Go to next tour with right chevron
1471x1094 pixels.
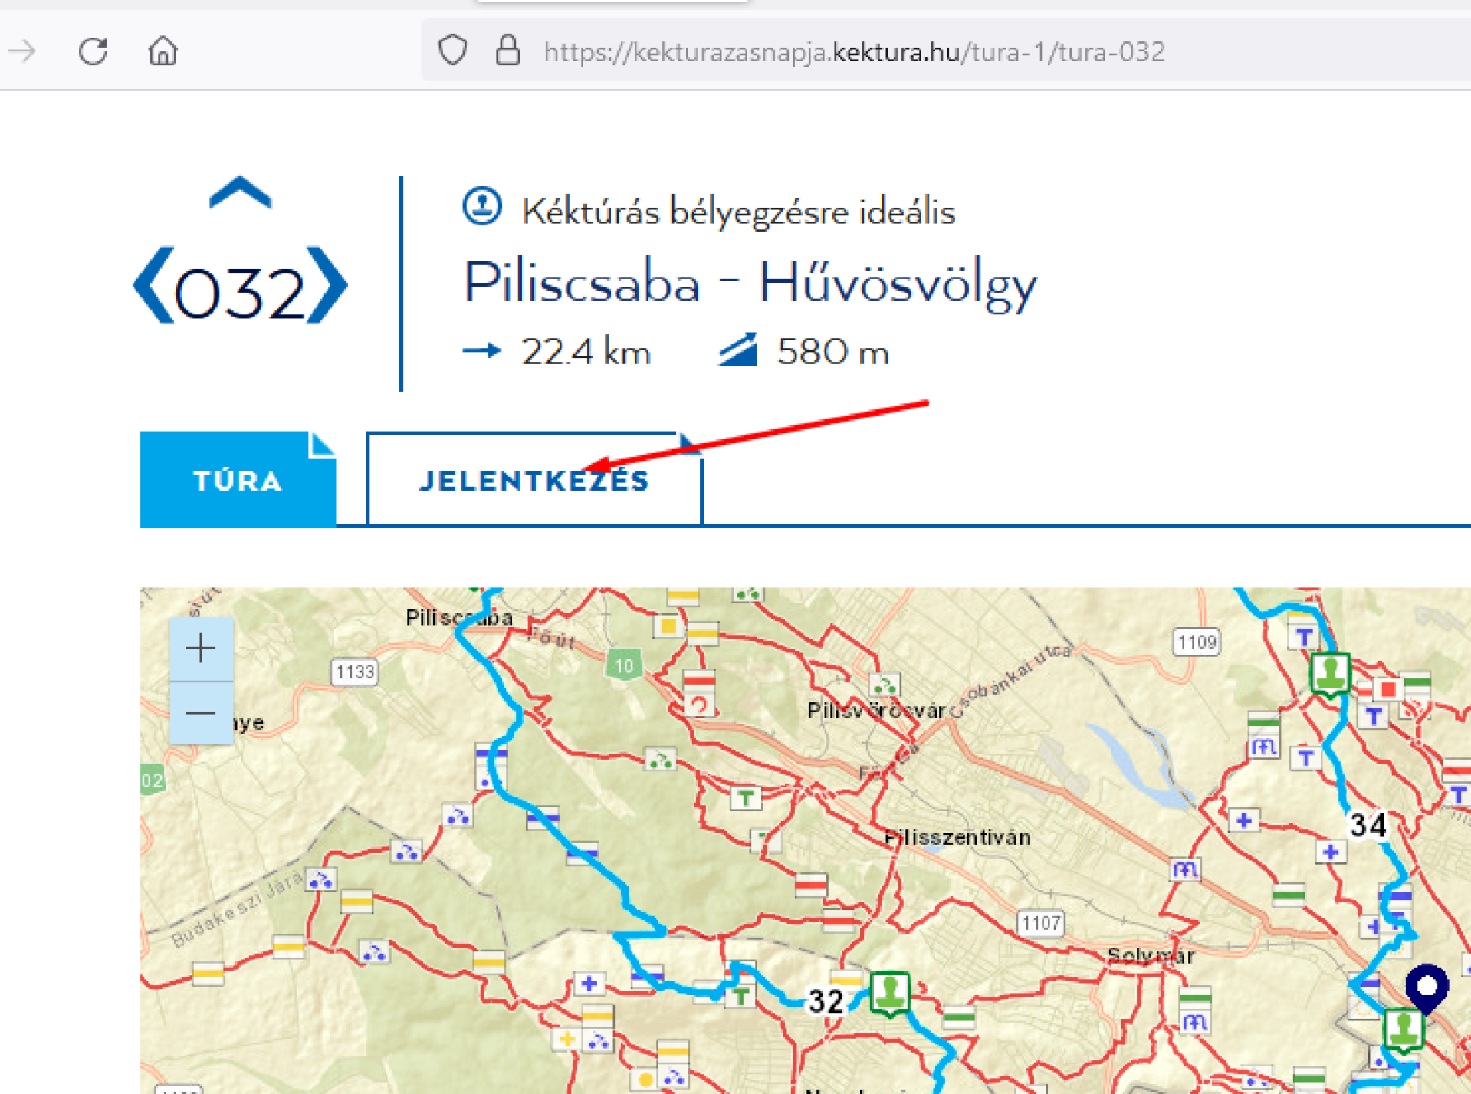coord(327,286)
